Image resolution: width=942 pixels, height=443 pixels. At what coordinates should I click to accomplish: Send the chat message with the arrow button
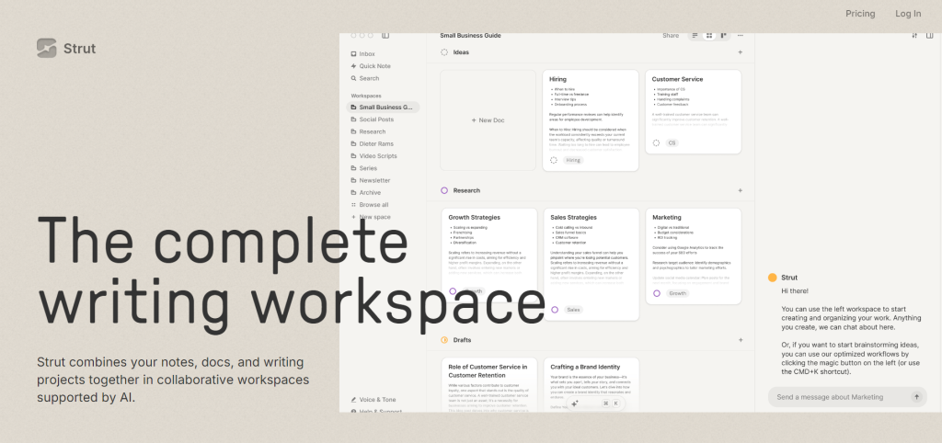point(916,397)
